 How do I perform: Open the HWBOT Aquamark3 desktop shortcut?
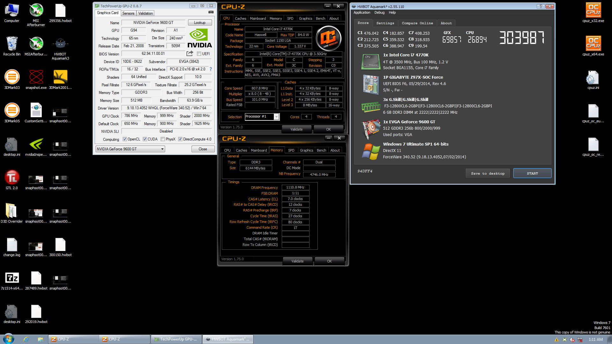tap(60, 48)
